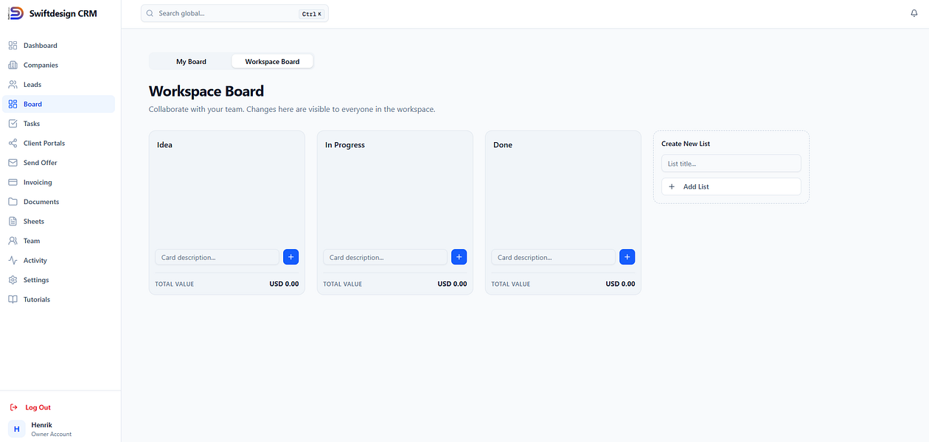The height and width of the screenshot is (442, 929).
Task: Open the Sheets page
Action: pos(59,221)
